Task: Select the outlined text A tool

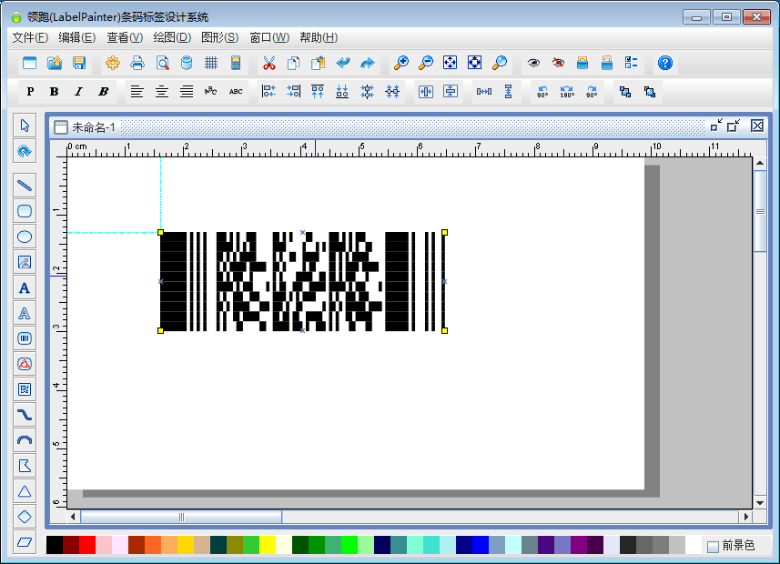Action: 25,313
